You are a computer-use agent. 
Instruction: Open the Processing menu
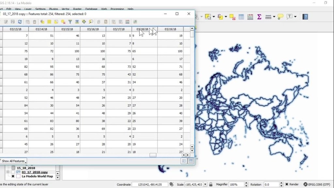coord(117,9)
